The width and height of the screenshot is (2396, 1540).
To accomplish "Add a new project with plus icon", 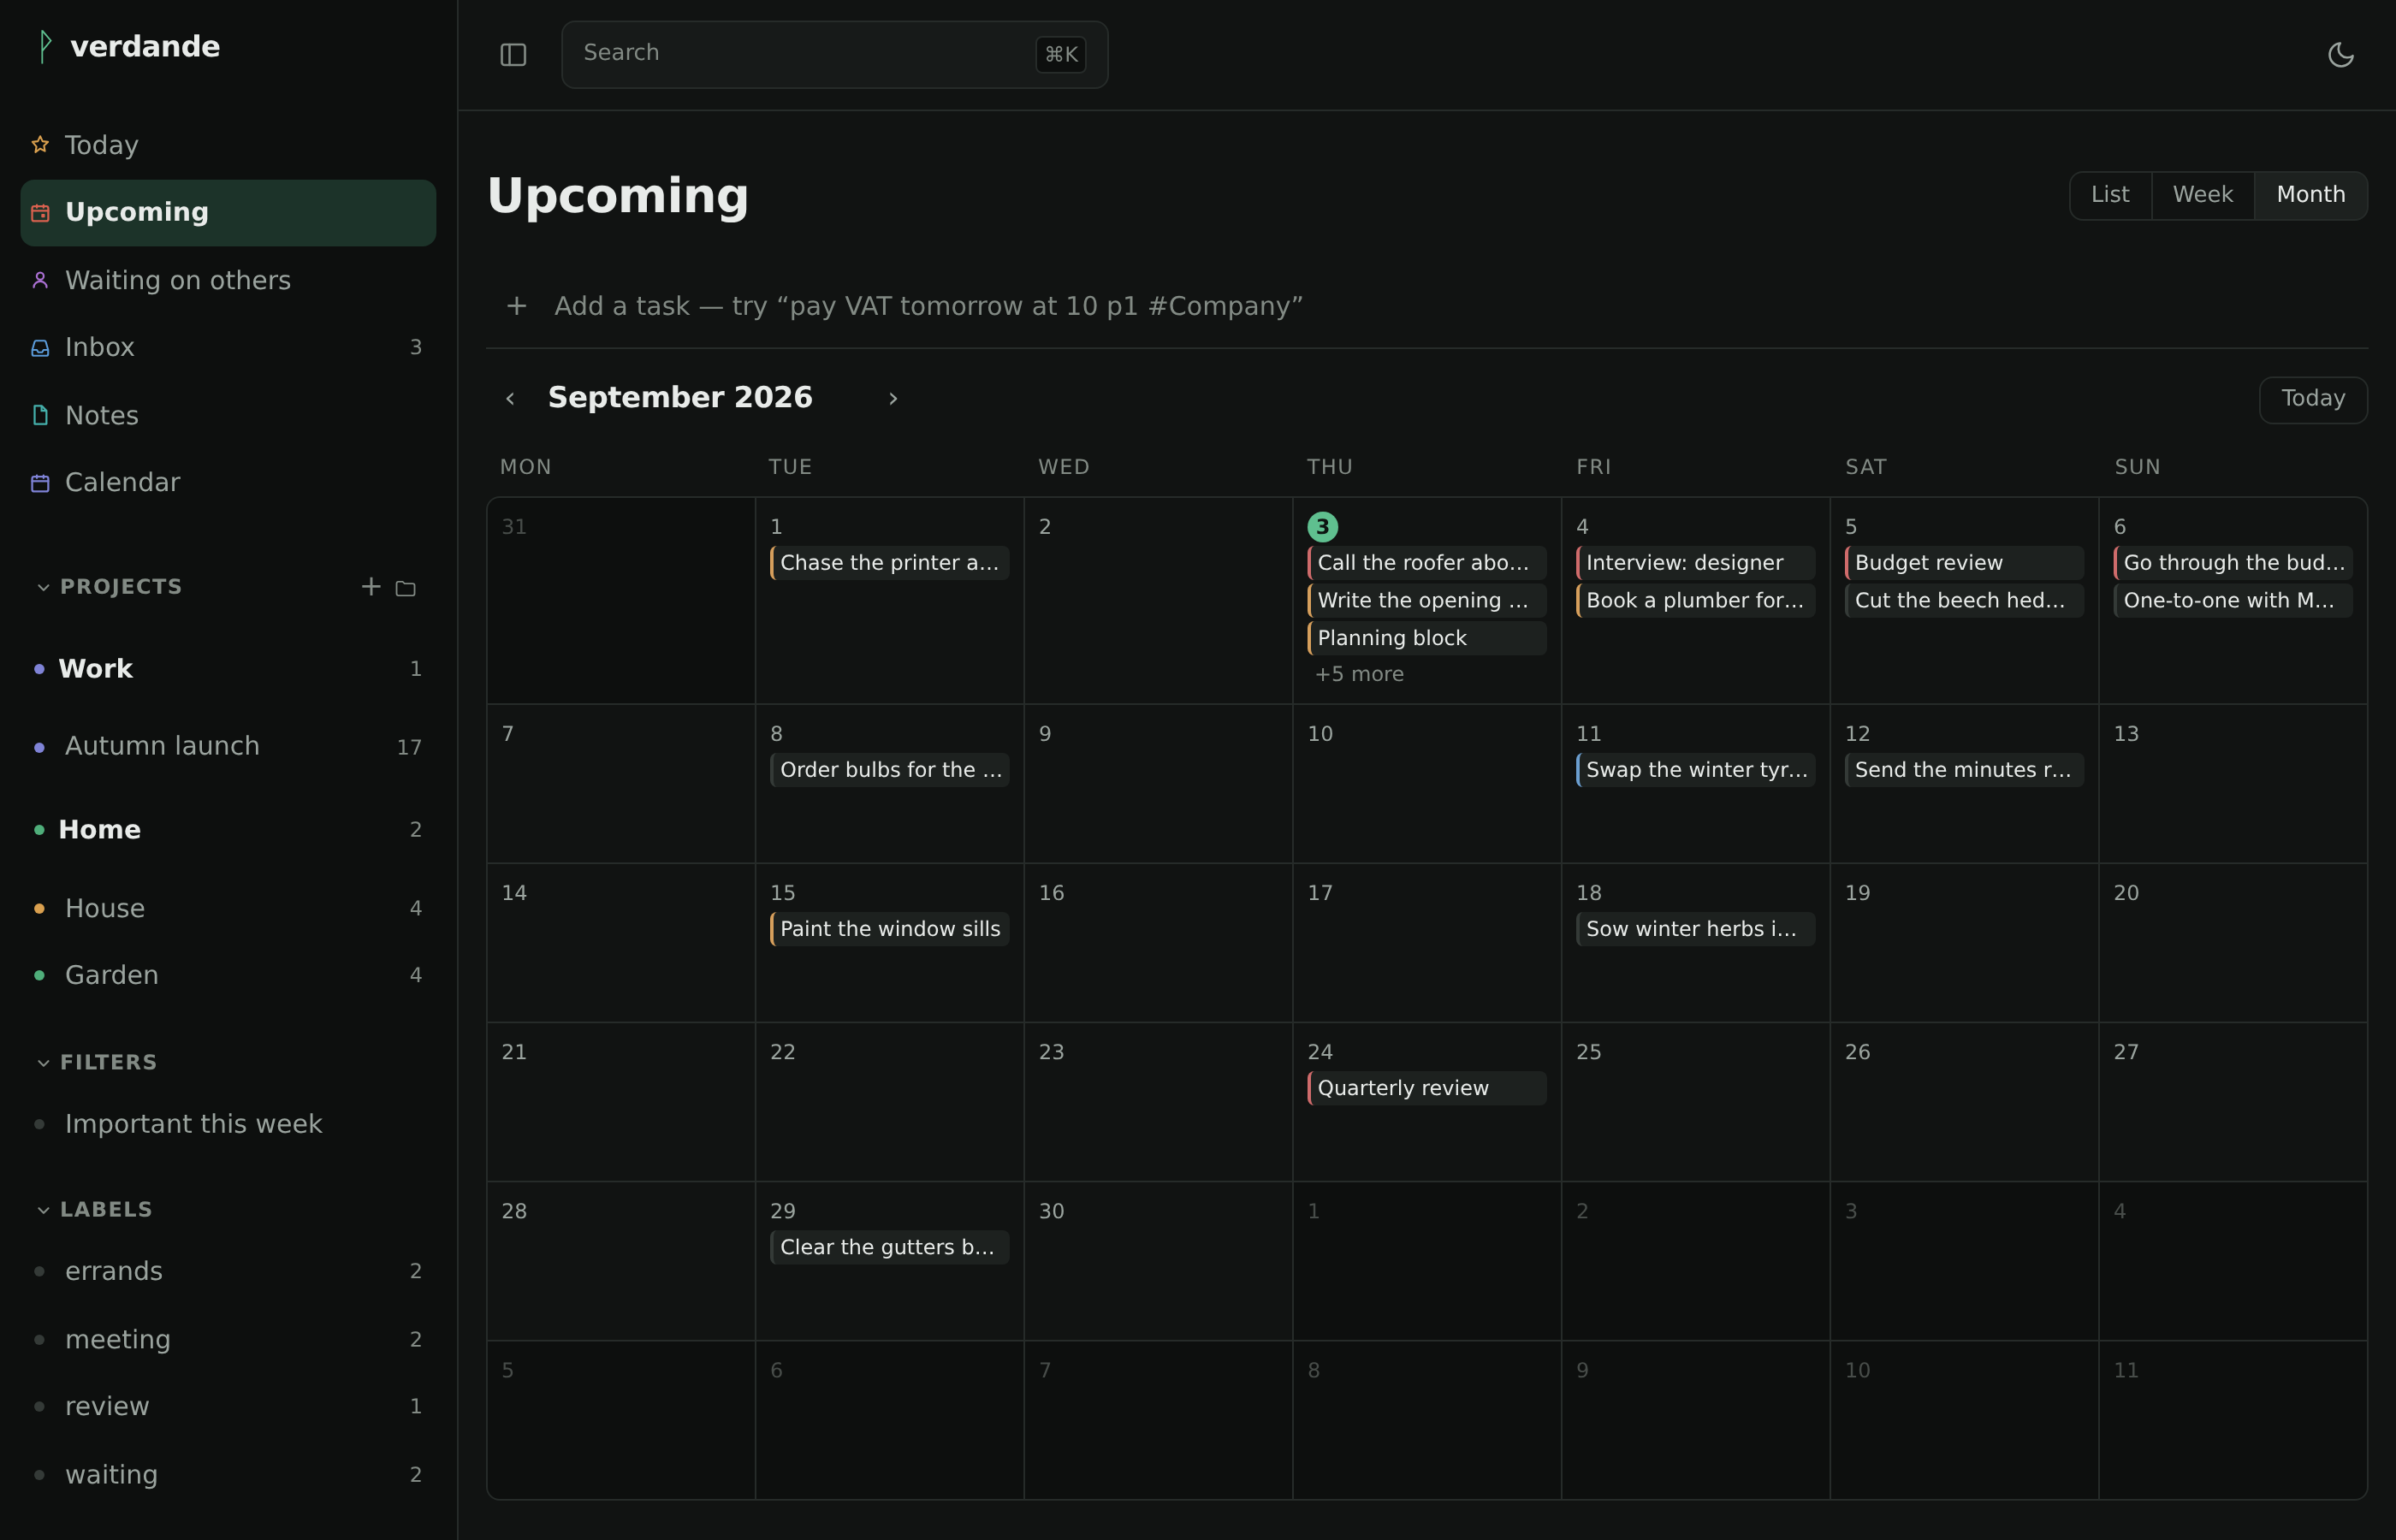I will (x=371, y=587).
